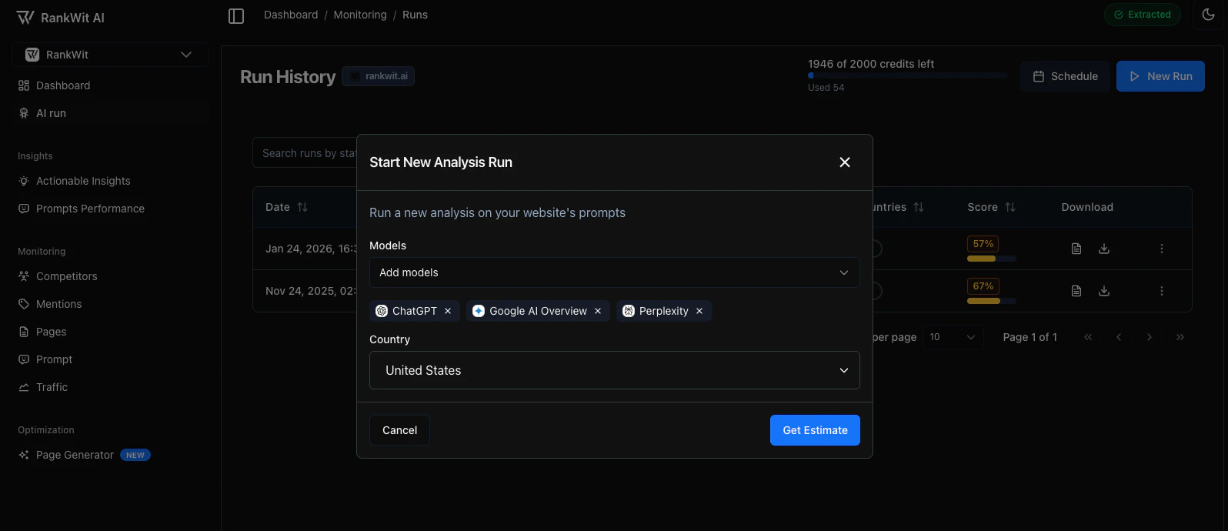Download the 67% run results
Image resolution: width=1228 pixels, height=531 pixels.
point(1104,291)
